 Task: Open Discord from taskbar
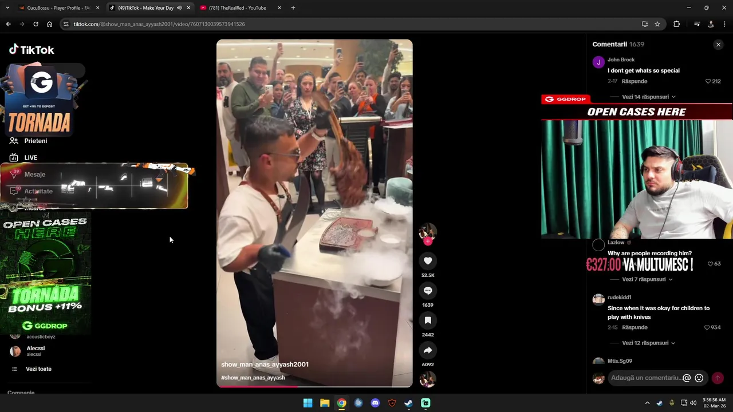(375, 403)
